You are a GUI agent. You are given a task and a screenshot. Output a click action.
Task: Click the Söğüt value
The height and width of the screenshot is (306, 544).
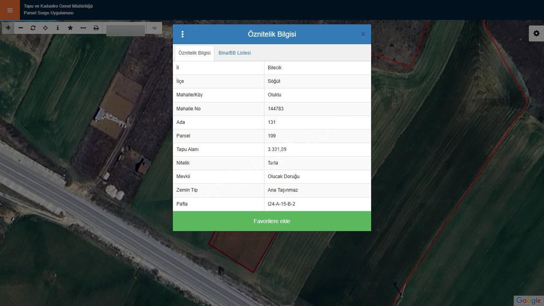(x=274, y=81)
